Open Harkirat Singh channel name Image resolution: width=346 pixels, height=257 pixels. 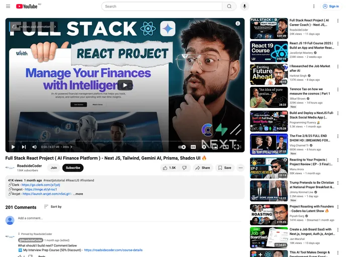pos(298,76)
